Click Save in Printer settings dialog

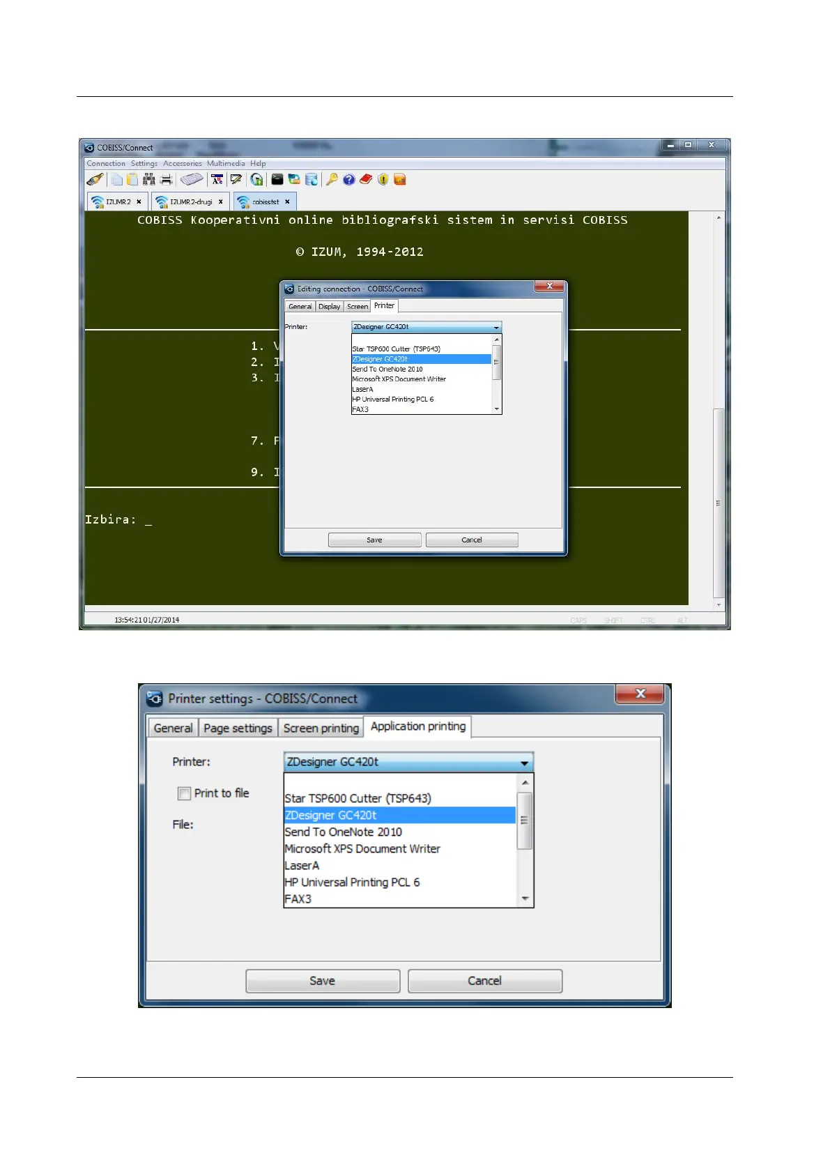click(323, 981)
